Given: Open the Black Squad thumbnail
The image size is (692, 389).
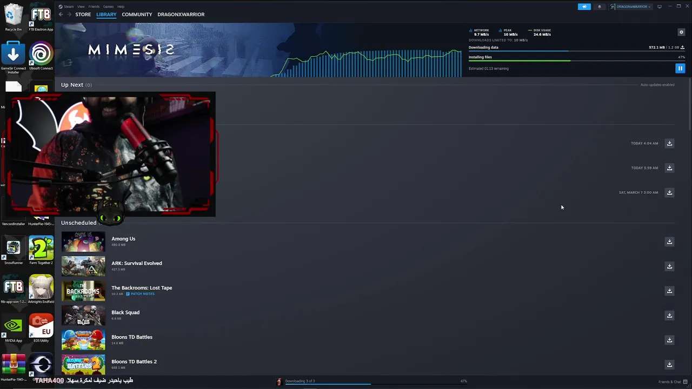Looking at the screenshot, I should 83,316.
